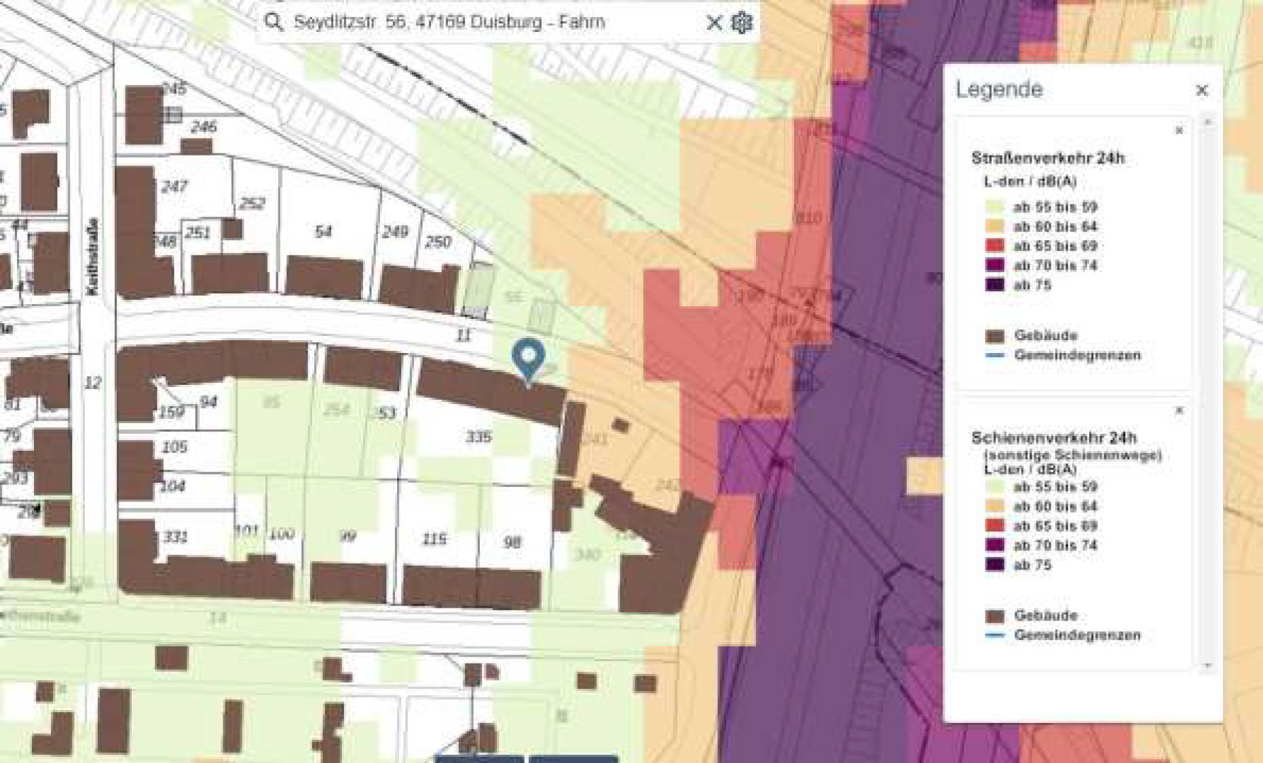Close the Legende panel

[1202, 90]
